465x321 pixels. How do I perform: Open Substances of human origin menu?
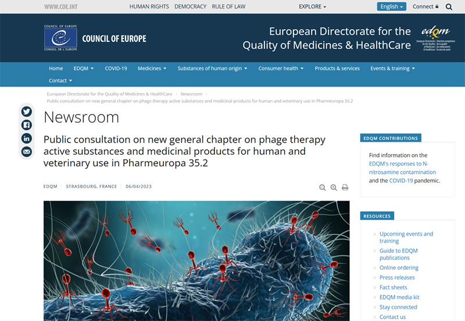coord(212,69)
